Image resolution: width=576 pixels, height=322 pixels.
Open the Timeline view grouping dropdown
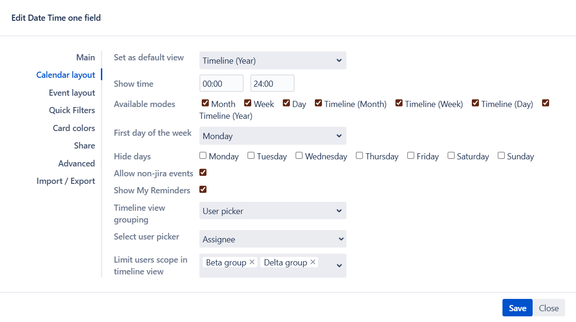pos(272,211)
